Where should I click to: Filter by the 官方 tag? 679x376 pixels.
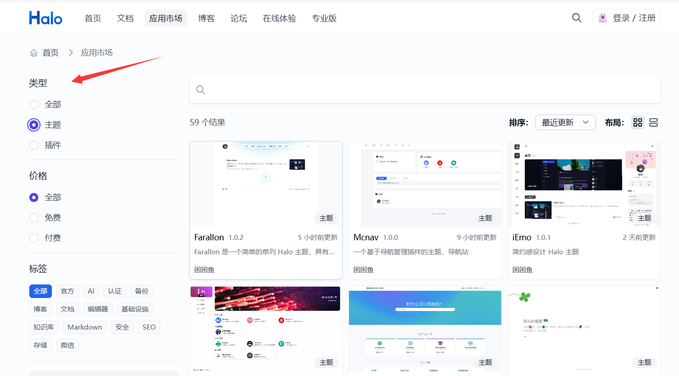(68, 291)
